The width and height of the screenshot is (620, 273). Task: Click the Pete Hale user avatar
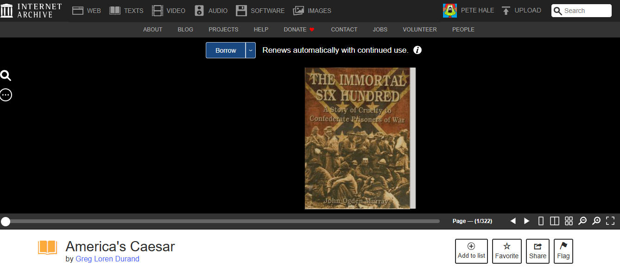click(450, 11)
